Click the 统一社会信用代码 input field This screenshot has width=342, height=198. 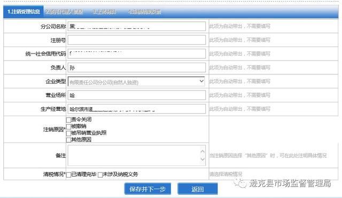[137, 54]
